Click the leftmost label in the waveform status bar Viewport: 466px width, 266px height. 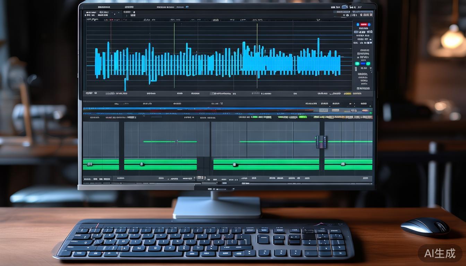pyautogui.click(x=89, y=94)
